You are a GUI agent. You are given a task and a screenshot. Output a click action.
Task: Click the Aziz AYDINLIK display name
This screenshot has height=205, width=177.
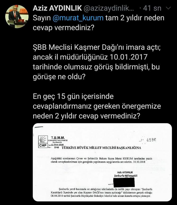point(57,8)
